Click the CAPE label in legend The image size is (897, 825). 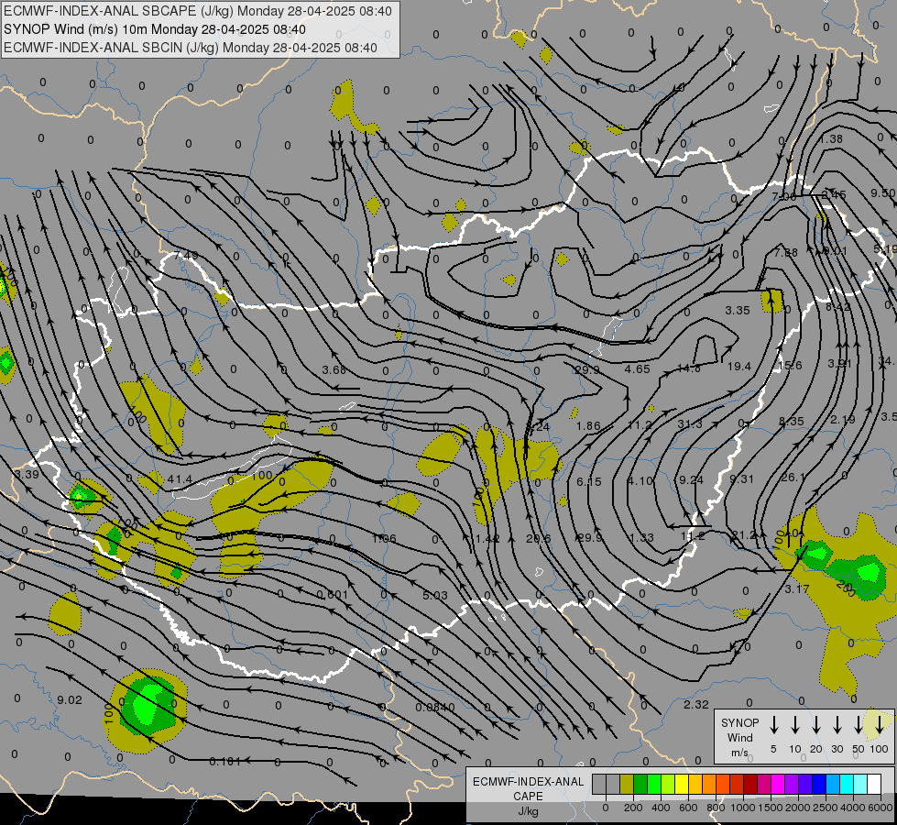(528, 797)
